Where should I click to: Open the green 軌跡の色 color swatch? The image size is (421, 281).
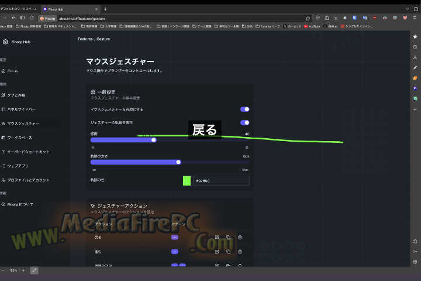(x=187, y=181)
